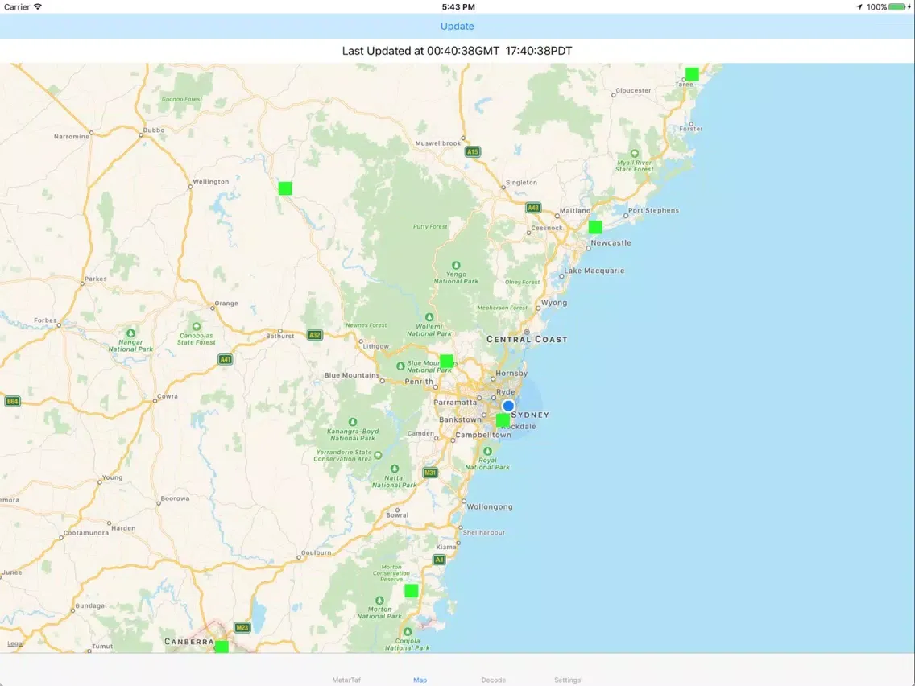Click the Newcastle town label
Viewport: 915px width, 686px height.
(x=611, y=242)
